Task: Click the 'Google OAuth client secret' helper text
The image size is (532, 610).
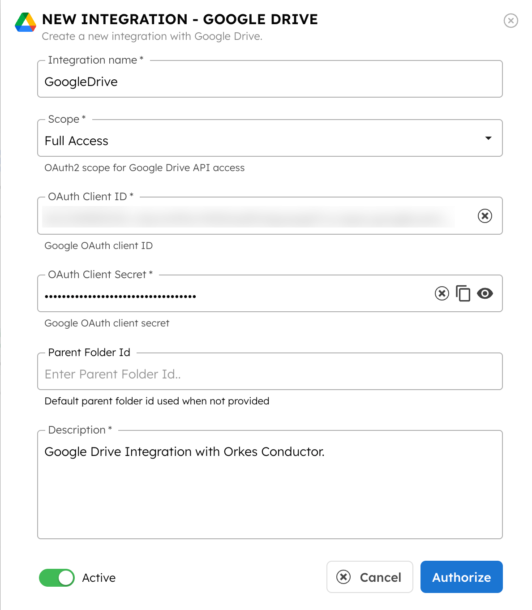Action: click(x=107, y=323)
